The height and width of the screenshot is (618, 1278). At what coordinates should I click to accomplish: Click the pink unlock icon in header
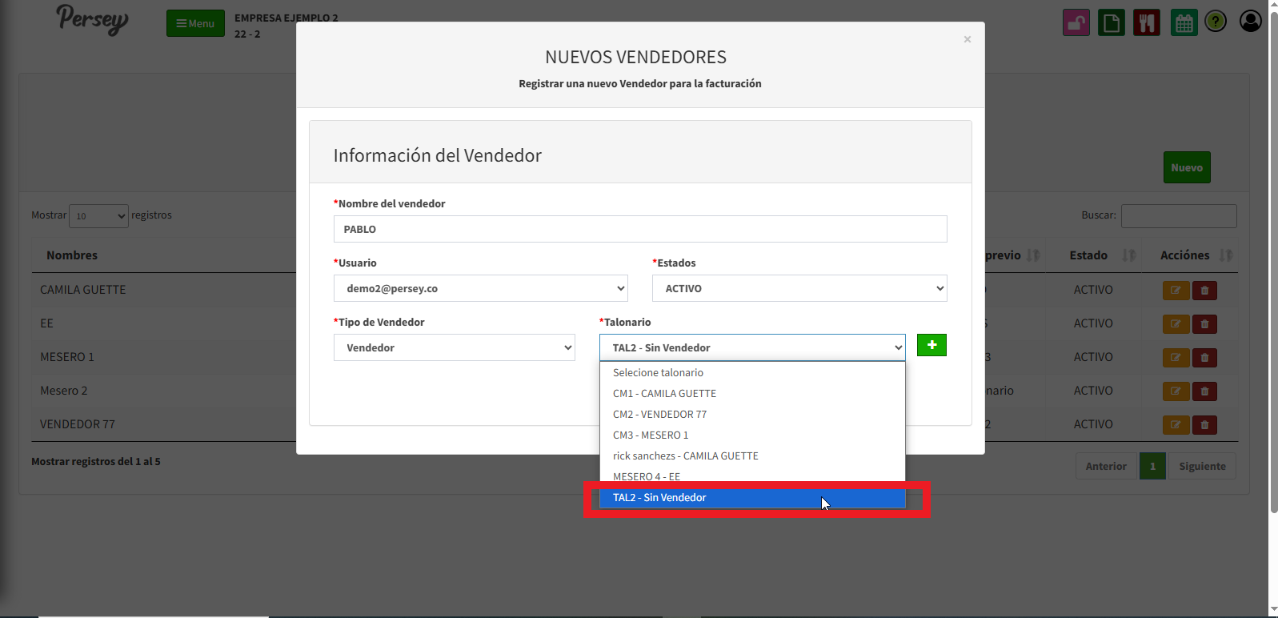[x=1076, y=22]
